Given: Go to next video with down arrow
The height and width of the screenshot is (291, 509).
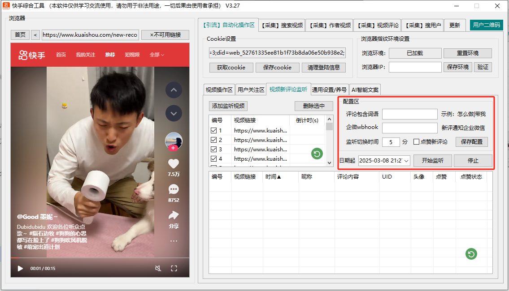Looking at the screenshot, I should pyautogui.click(x=174, y=113).
